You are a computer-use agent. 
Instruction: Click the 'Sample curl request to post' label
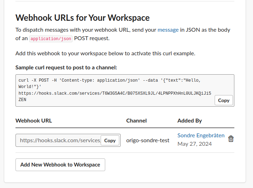(x=66, y=68)
